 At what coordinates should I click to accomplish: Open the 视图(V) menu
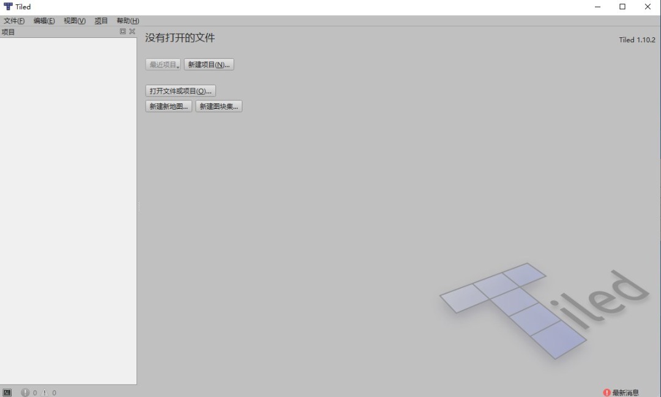(x=73, y=20)
